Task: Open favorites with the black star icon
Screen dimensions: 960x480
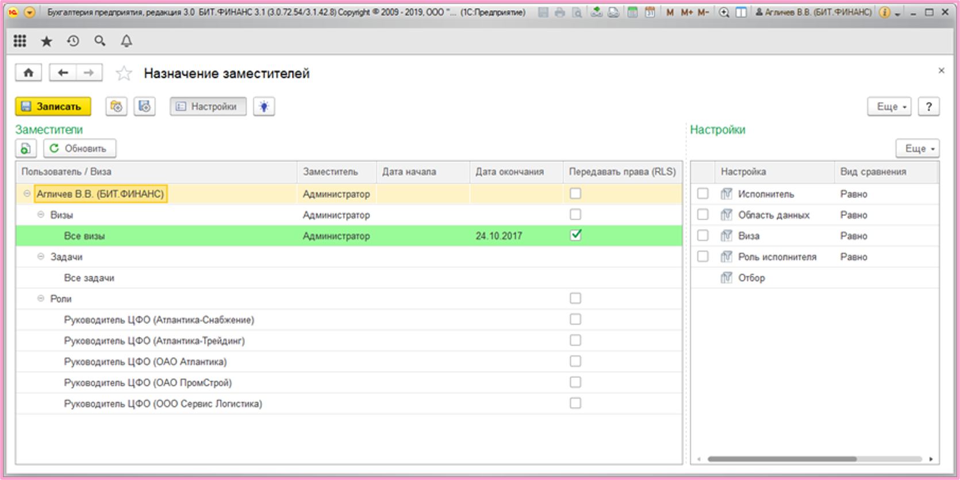Action: (x=47, y=41)
